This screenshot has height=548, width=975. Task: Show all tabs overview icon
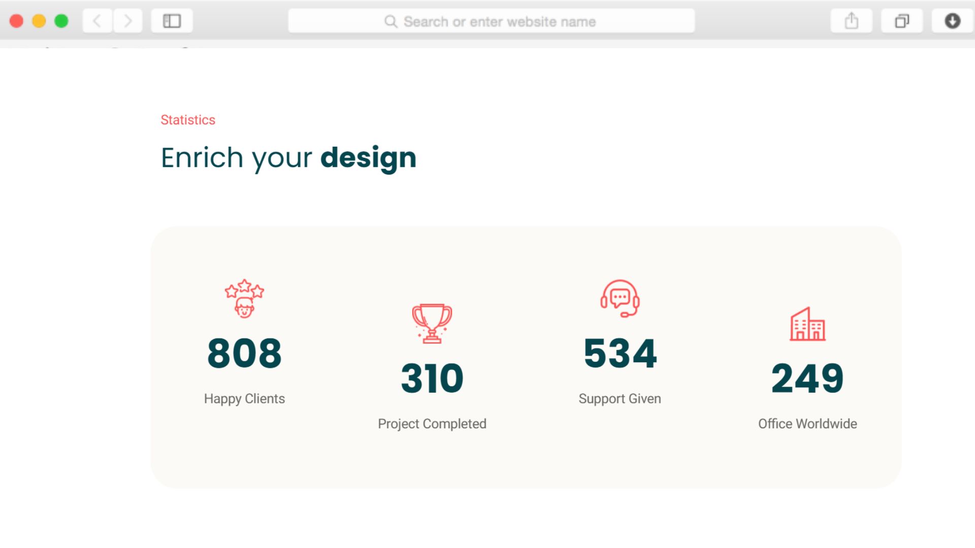(x=901, y=21)
